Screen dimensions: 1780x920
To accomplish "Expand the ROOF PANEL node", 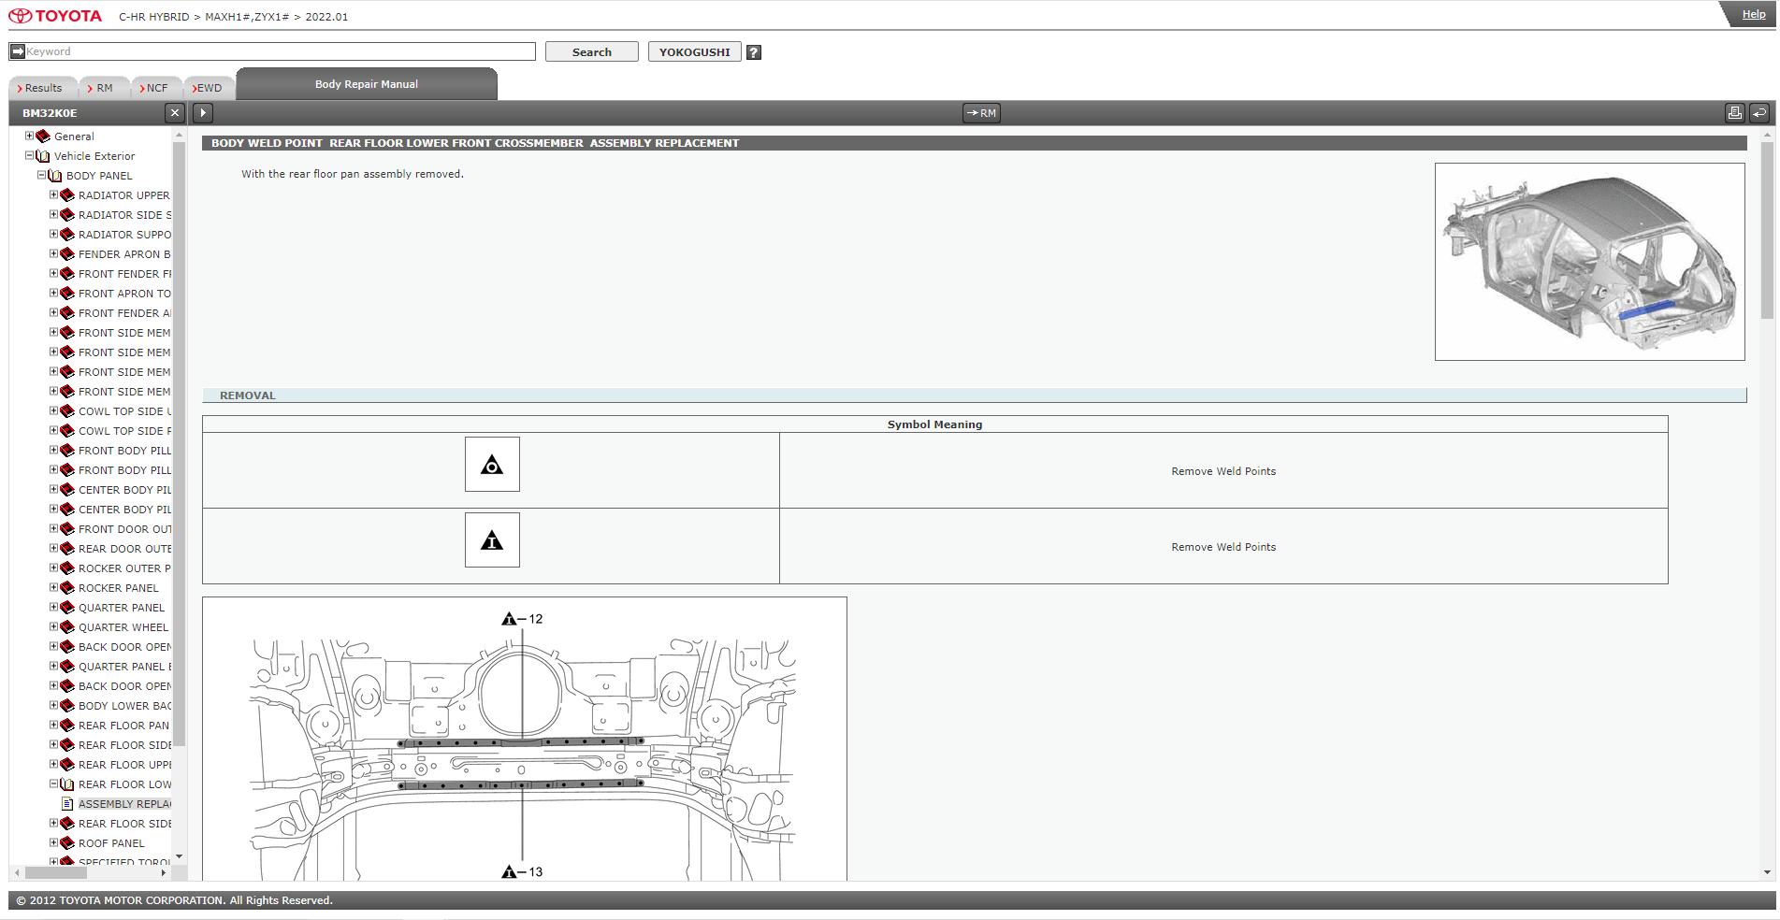I will [x=53, y=842].
